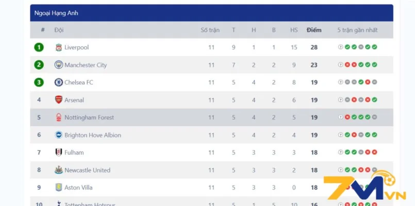Click the Số trận column header
This screenshot has height=206, width=415.
[210, 30]
